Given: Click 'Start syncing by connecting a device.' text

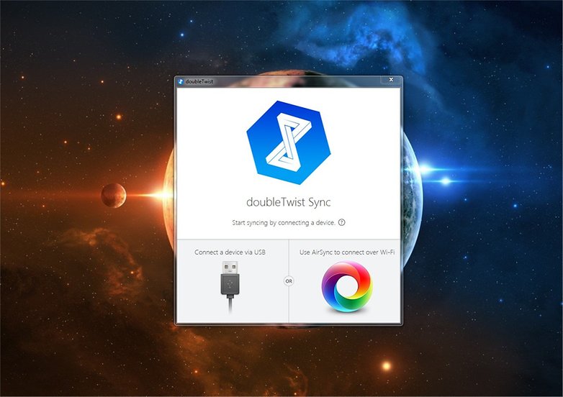Looking at the screenshot, I should point(284,223).
